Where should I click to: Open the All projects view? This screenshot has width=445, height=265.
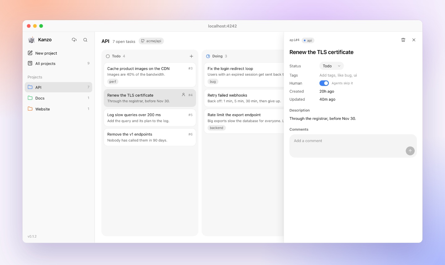click(58, 63)
